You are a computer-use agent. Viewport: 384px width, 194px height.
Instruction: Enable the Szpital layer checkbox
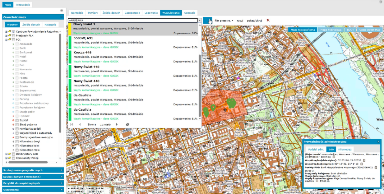pyautogui.click(x=17, y=120)
